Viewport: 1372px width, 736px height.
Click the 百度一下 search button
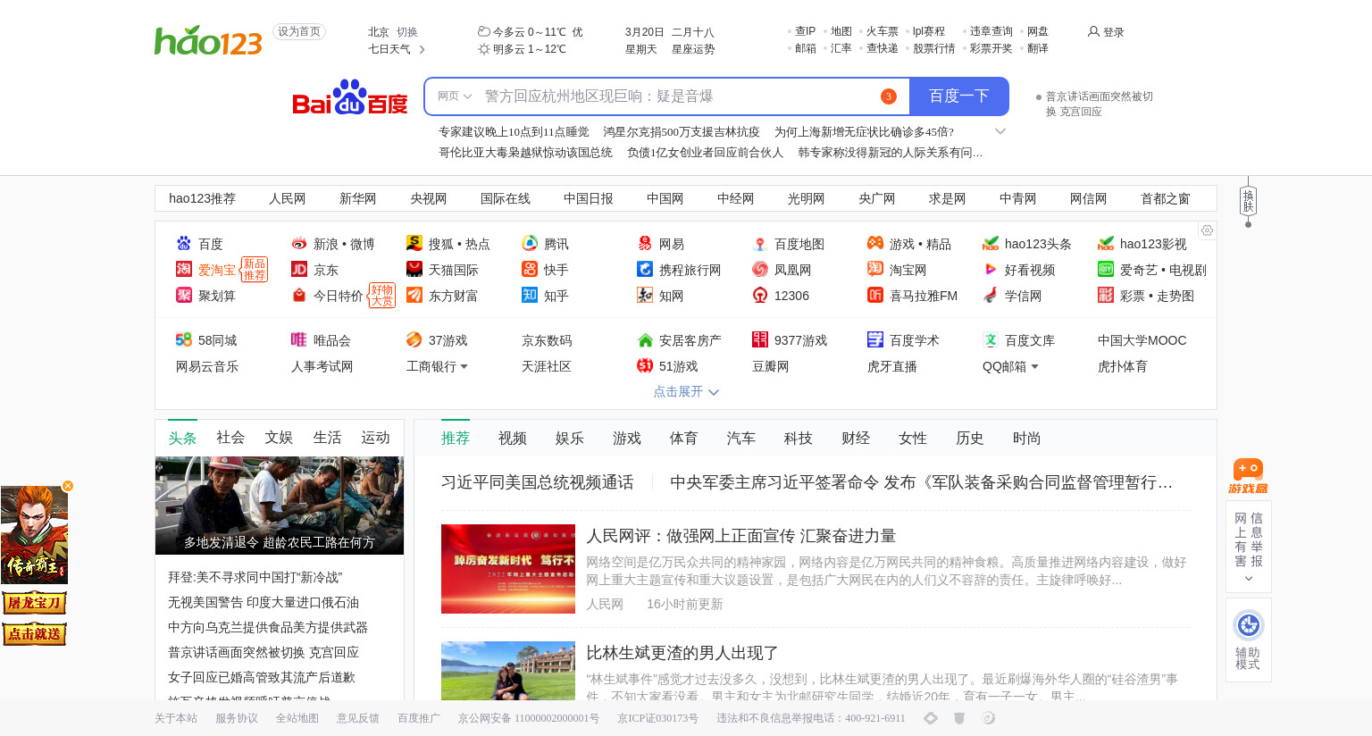click(958, 96)
